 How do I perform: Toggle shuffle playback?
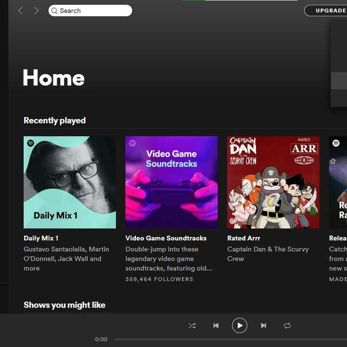(192, 325)
